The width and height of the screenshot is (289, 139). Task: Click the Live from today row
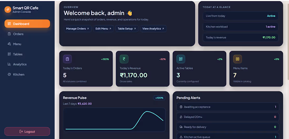coord(240,16)
